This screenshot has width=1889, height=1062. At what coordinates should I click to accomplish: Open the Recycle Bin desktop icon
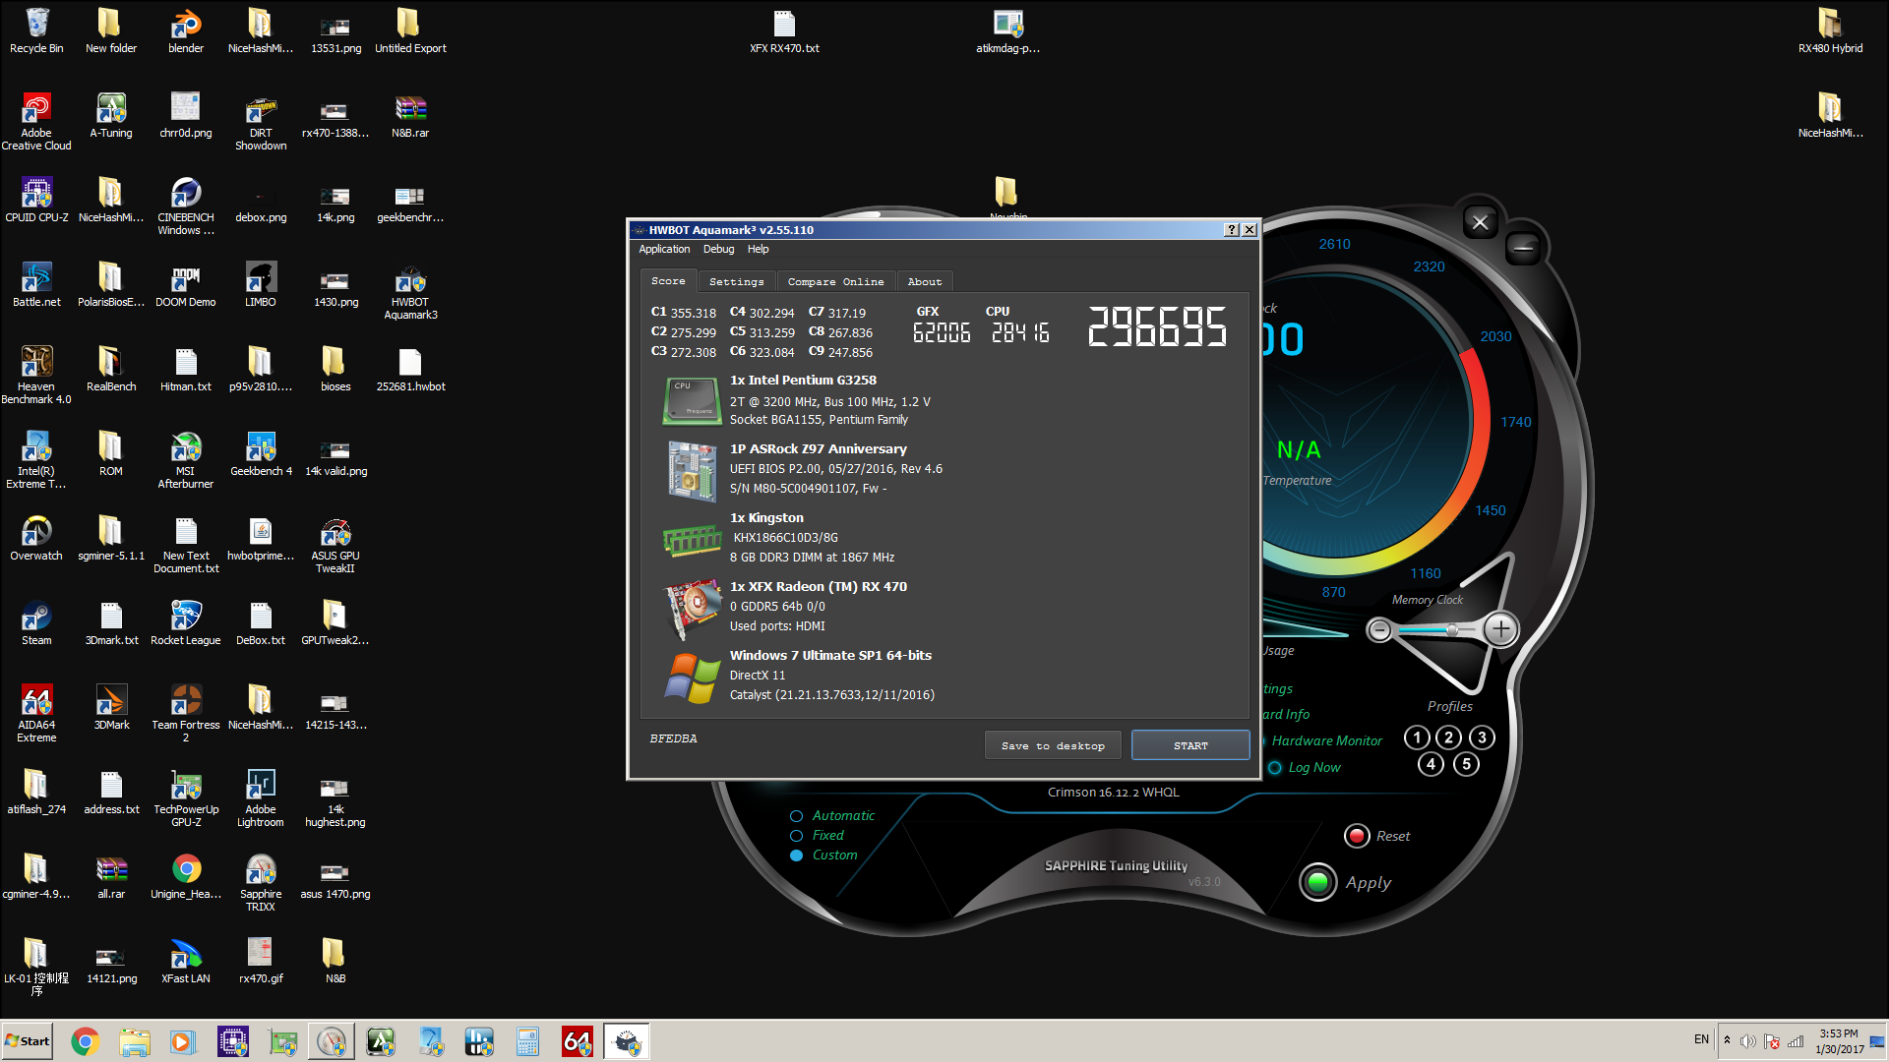coord(36,30)
